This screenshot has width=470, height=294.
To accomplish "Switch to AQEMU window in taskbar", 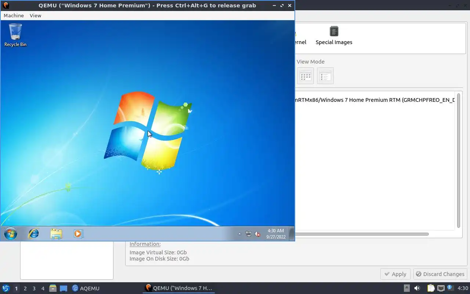I will click(x=86, y=288).
